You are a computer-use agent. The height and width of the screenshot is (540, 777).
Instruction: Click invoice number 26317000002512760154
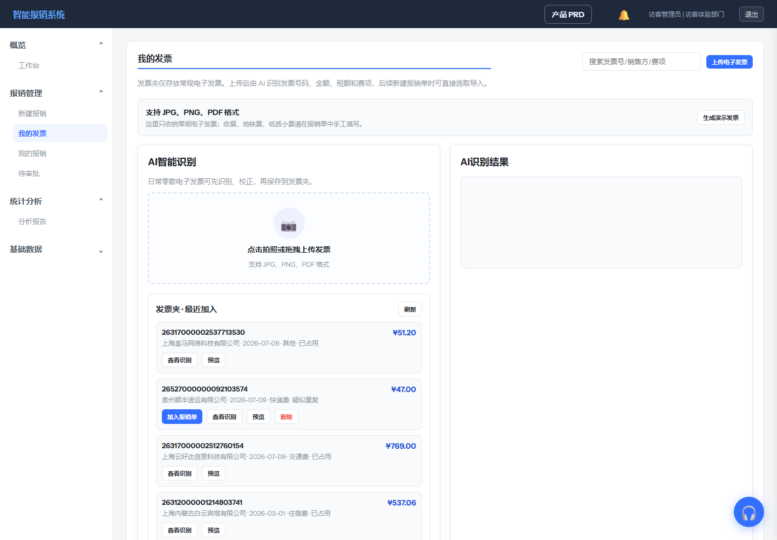(203, 446)
